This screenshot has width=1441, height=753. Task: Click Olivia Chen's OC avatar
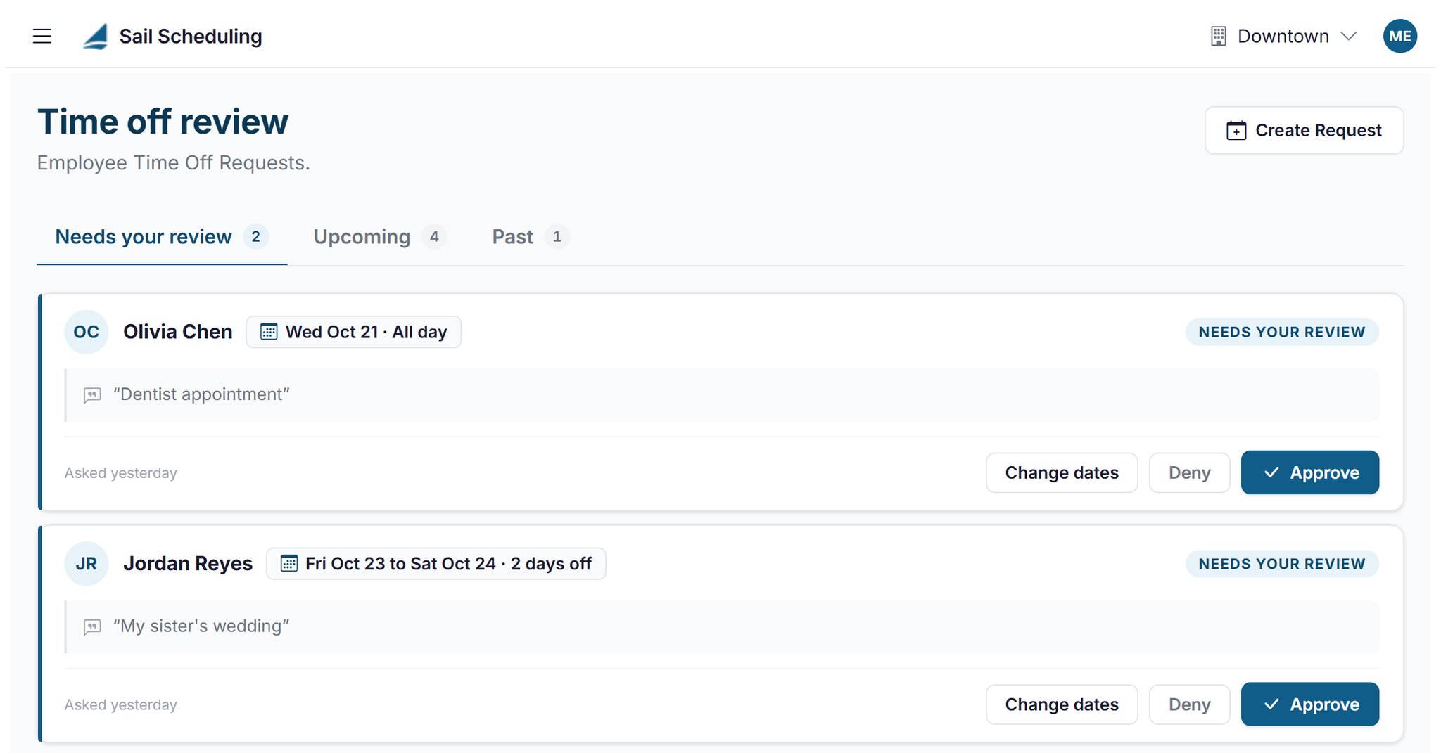(87, 332)
